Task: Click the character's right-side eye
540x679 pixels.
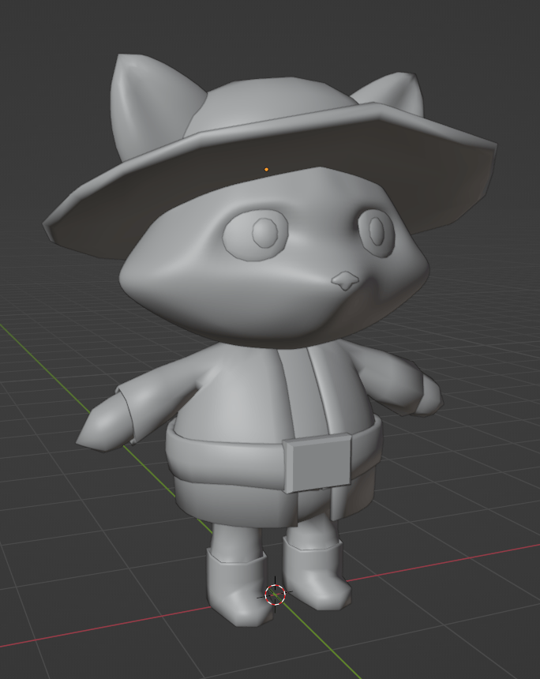Action: click(x=377, y=230)
